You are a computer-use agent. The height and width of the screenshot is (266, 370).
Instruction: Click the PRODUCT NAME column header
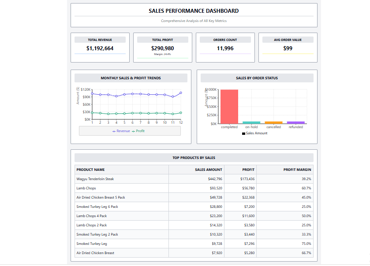[90, 170]
